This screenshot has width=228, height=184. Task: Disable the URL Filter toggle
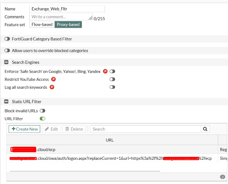tap(42, 119)
